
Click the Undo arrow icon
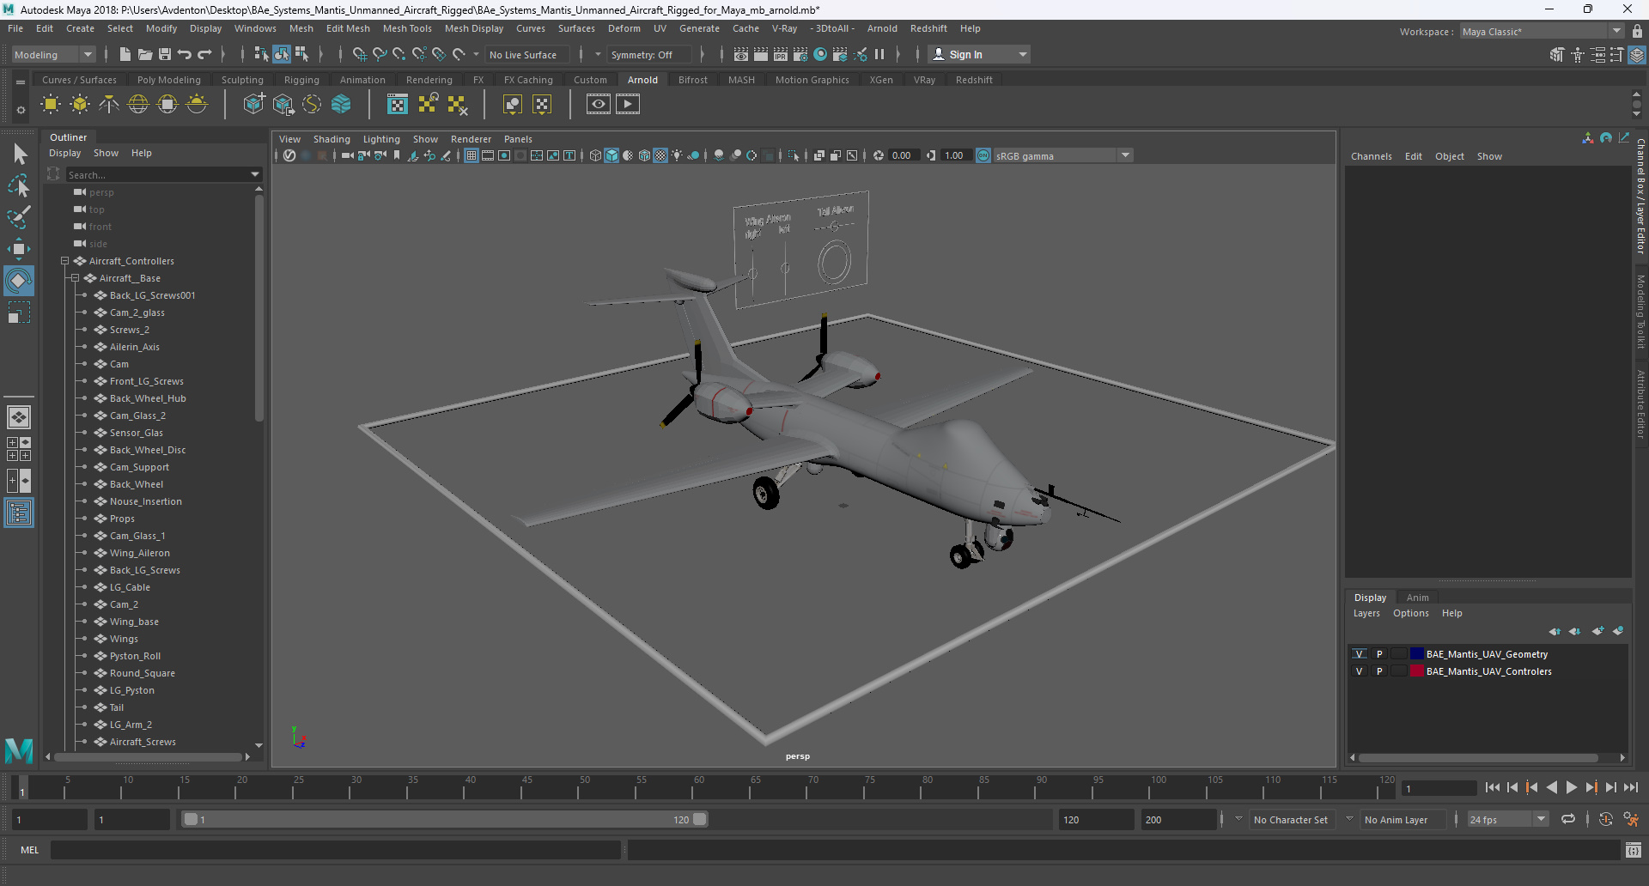point(185,54)
